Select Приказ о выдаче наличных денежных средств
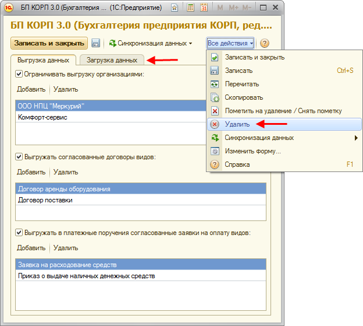 (x=141, y=276)
